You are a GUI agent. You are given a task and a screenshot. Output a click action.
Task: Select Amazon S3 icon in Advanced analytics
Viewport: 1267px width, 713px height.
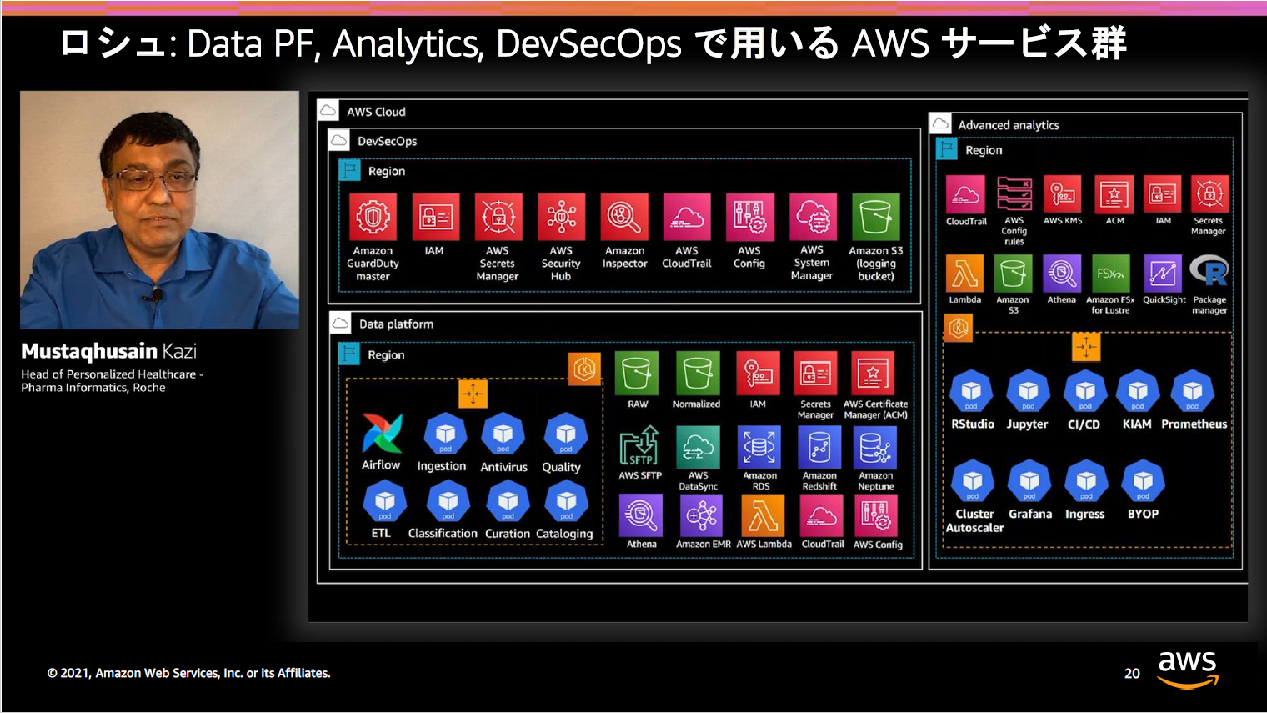[x=1013, y=274]
